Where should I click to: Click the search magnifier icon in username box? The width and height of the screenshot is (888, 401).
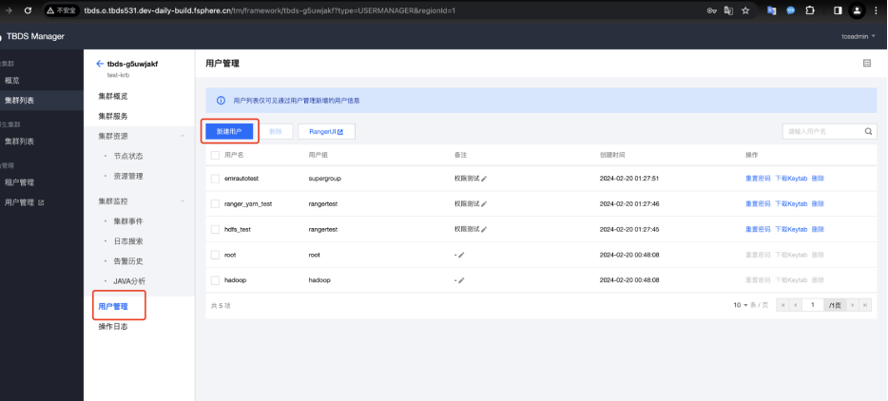(x=868, y=131)
